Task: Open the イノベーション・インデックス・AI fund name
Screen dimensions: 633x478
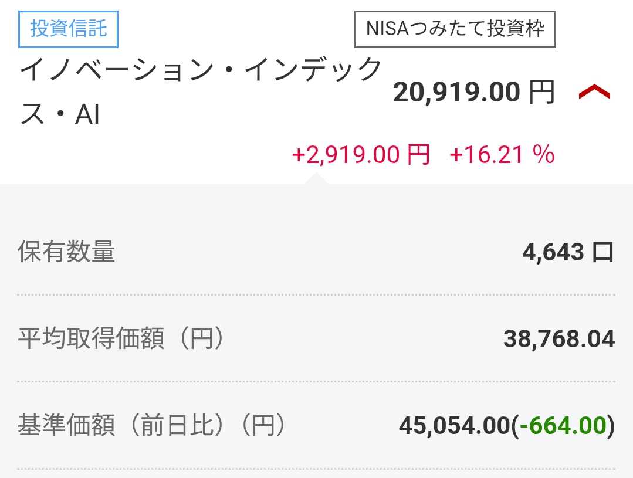Action: click(x=199, y=93)
